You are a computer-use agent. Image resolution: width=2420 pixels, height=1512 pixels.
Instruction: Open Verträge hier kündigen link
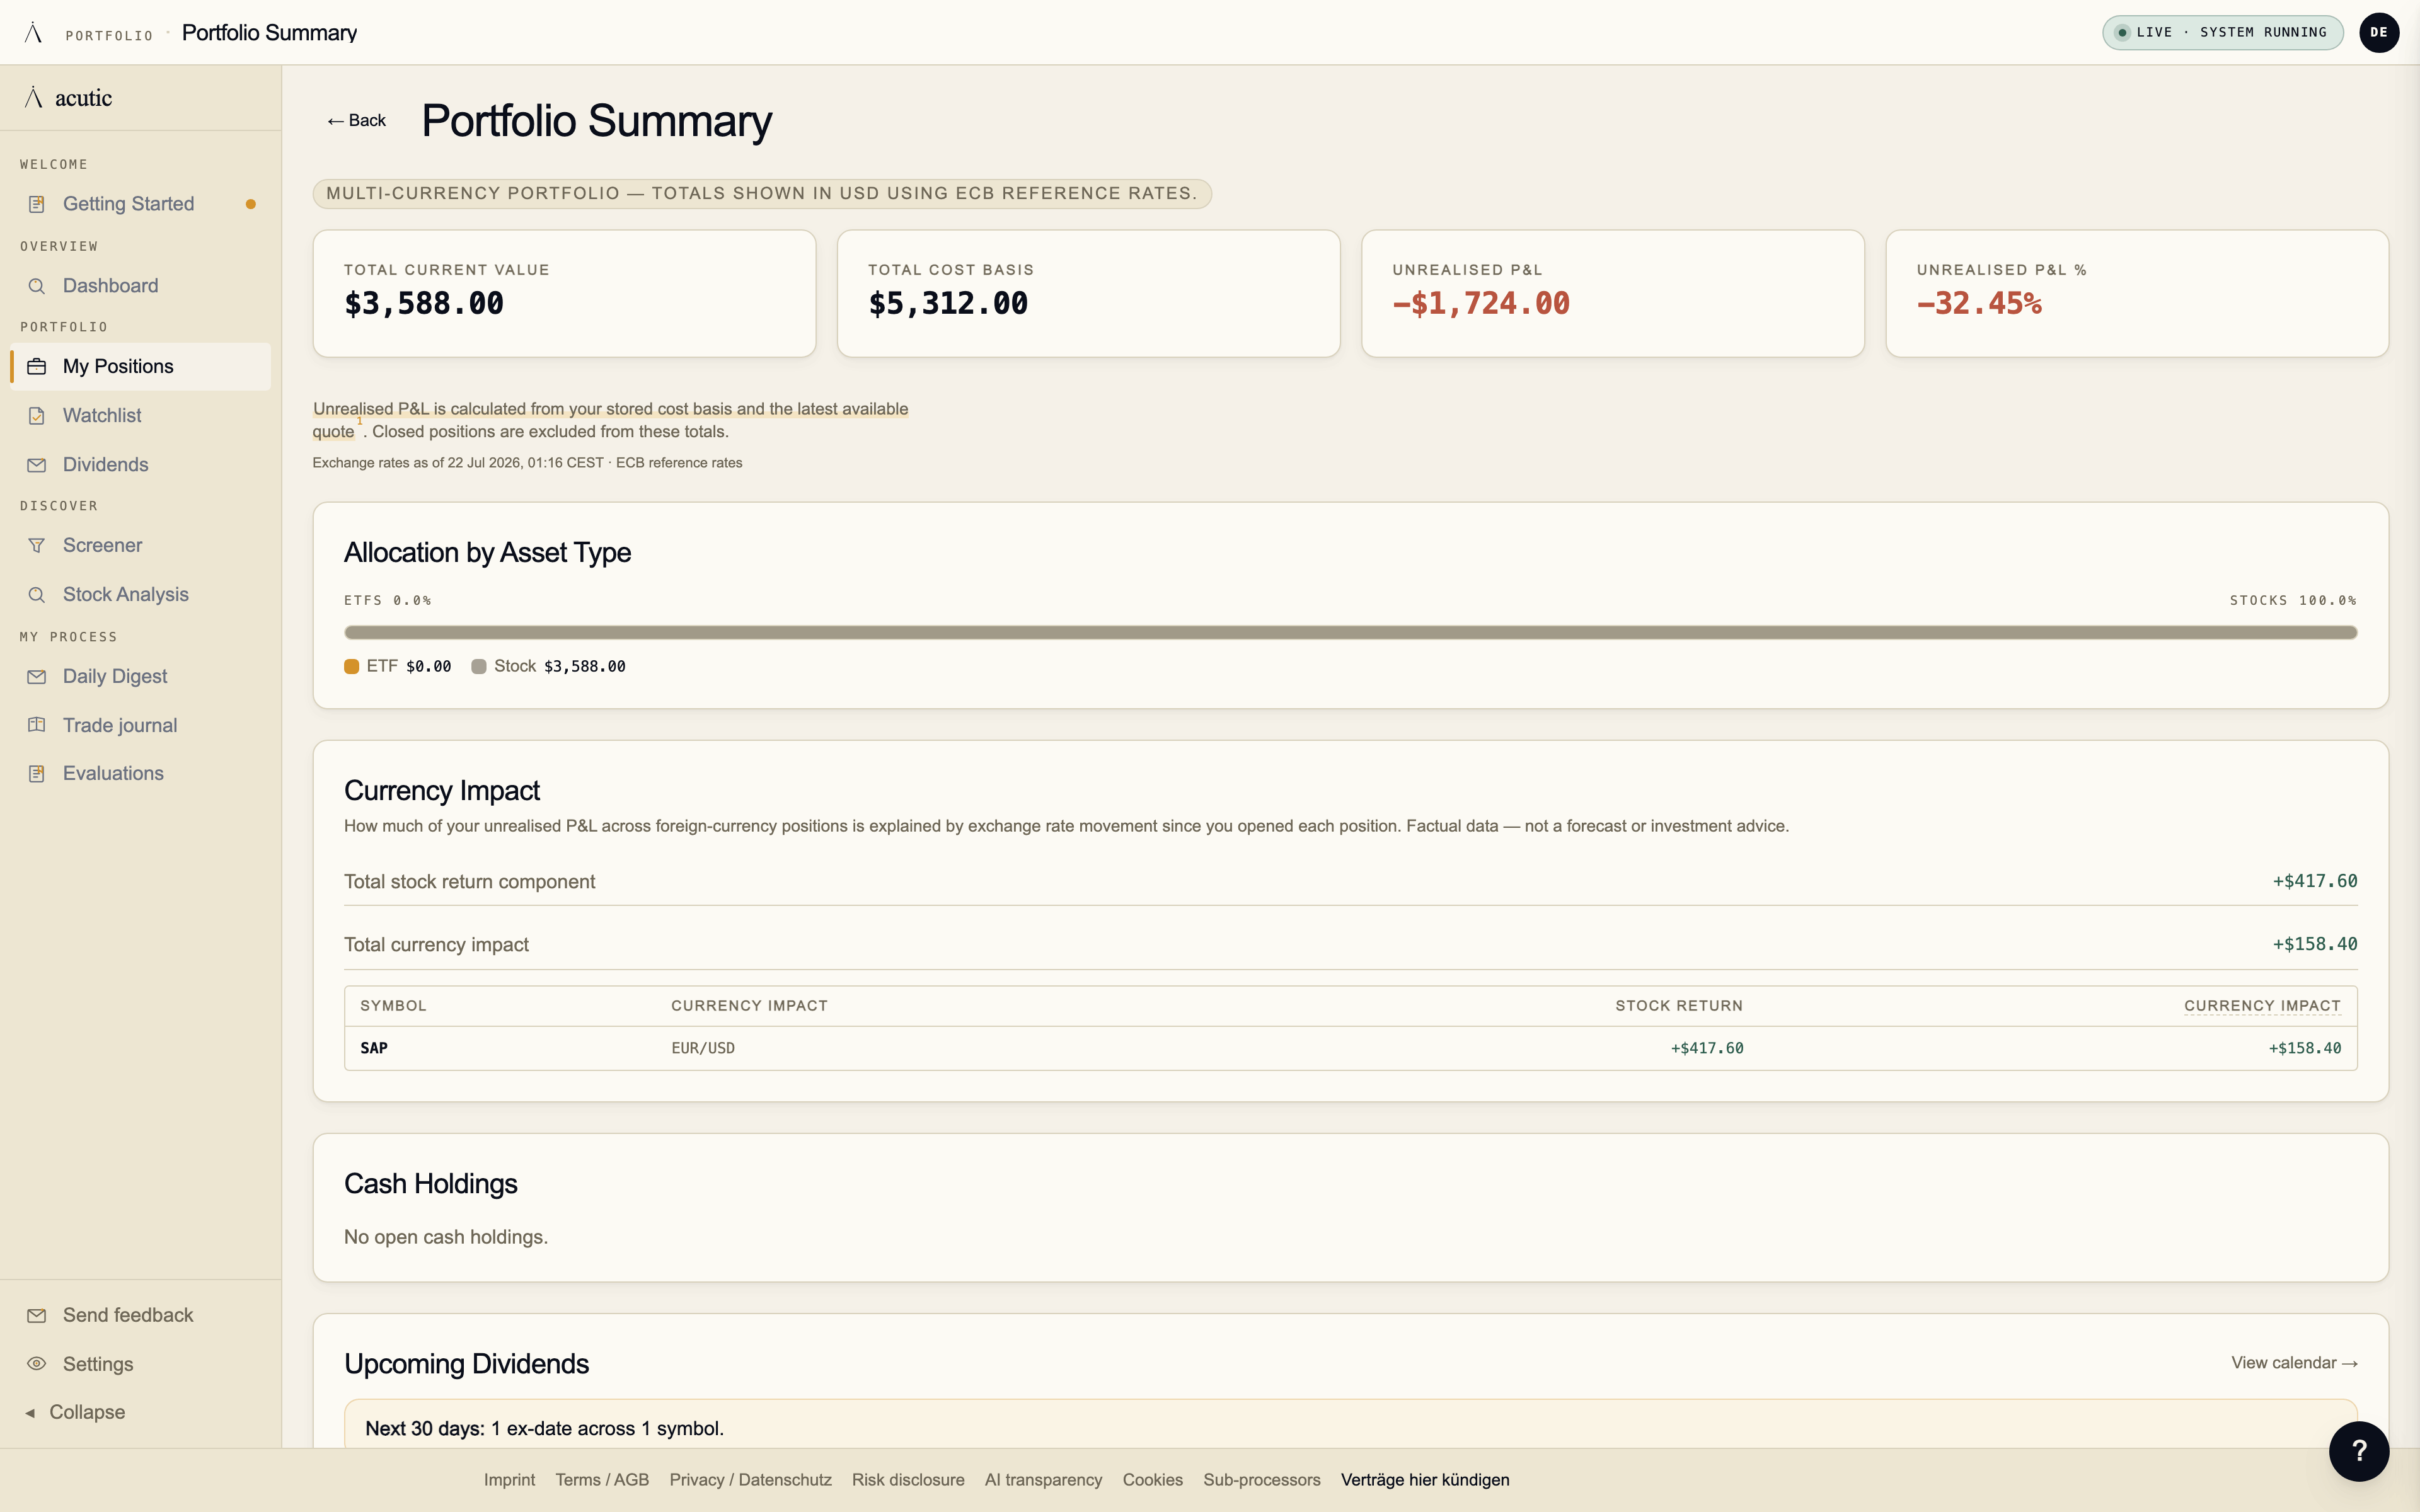pos(1425,1480)
